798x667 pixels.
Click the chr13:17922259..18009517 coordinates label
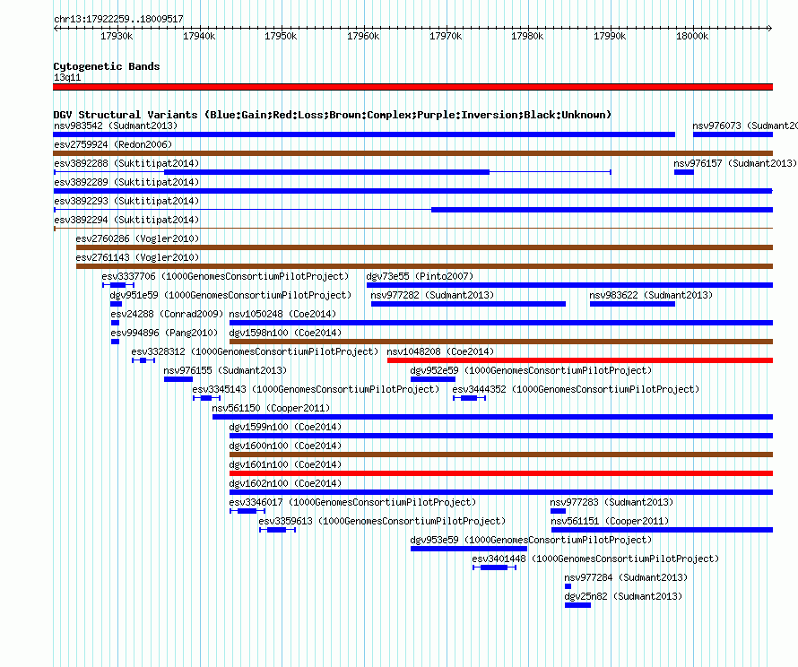point(118,19)
